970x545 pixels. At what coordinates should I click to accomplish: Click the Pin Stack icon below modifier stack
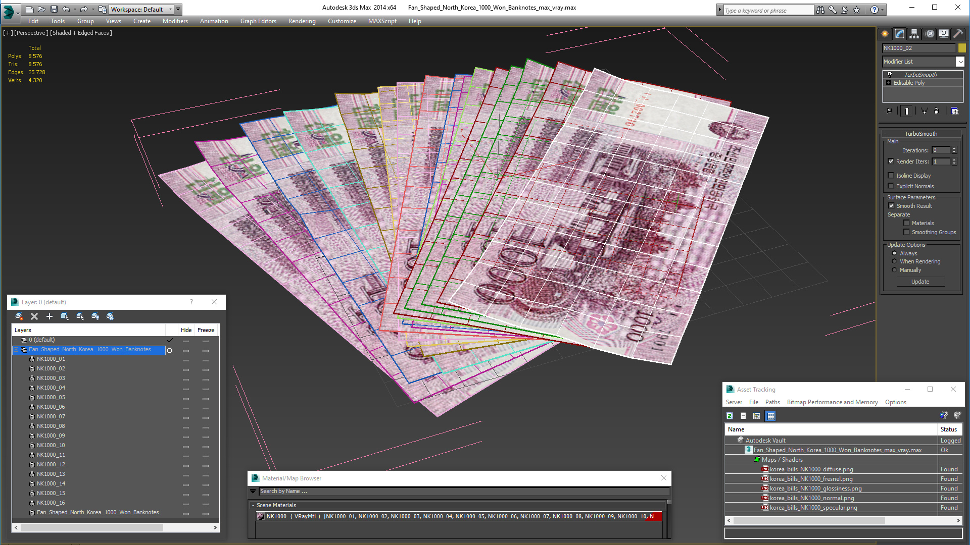tap(889, 111)
